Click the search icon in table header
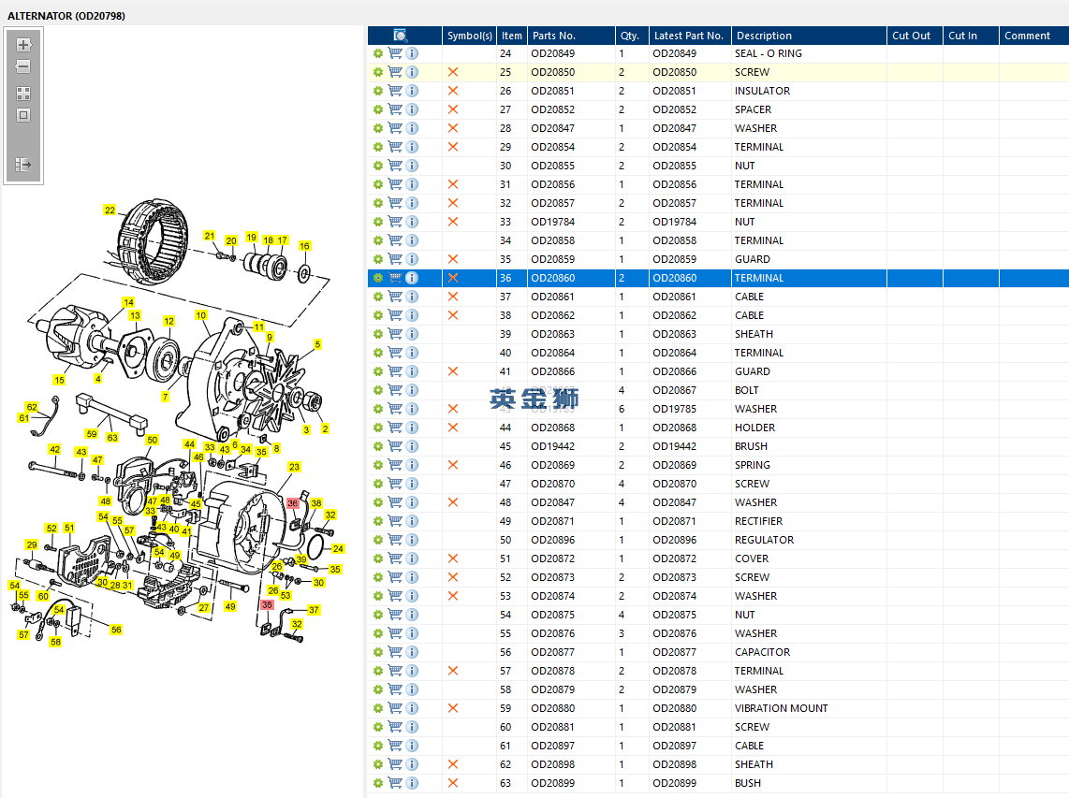1069x798 pixels. coord(401,36)
